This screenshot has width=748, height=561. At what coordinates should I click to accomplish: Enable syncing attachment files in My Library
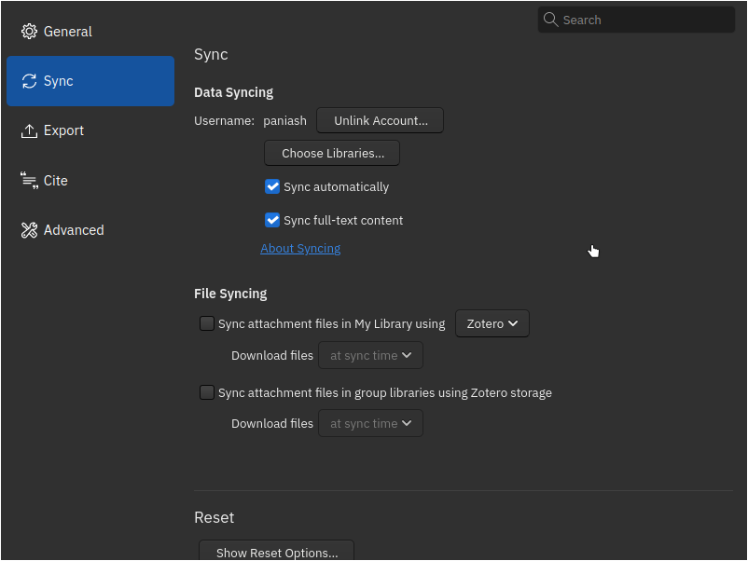(207, 323)
